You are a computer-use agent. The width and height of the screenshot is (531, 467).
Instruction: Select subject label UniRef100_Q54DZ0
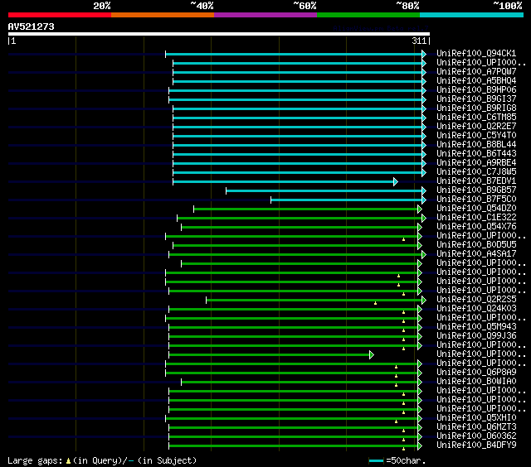[x=476, y=209]
